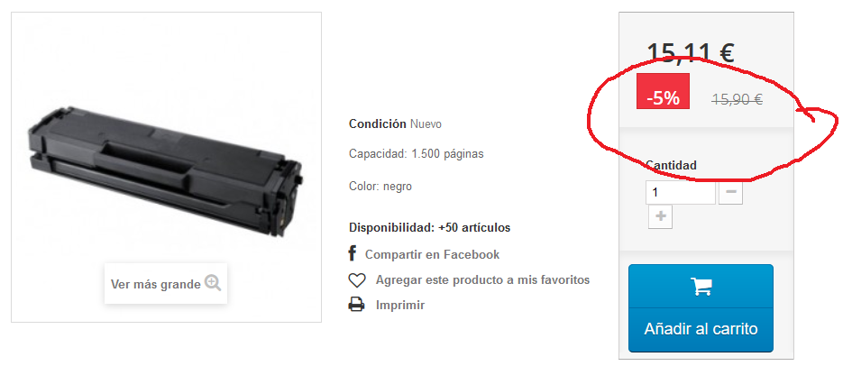Image resolution: width=852 pixels, height=375 pixels.
Task: Click the 'Imprimir' link
Action: click(400, 305)
